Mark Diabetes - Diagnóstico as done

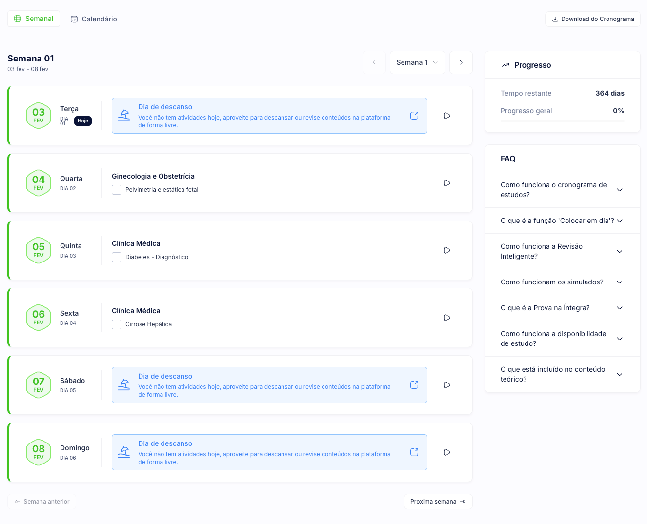[117, 257]
